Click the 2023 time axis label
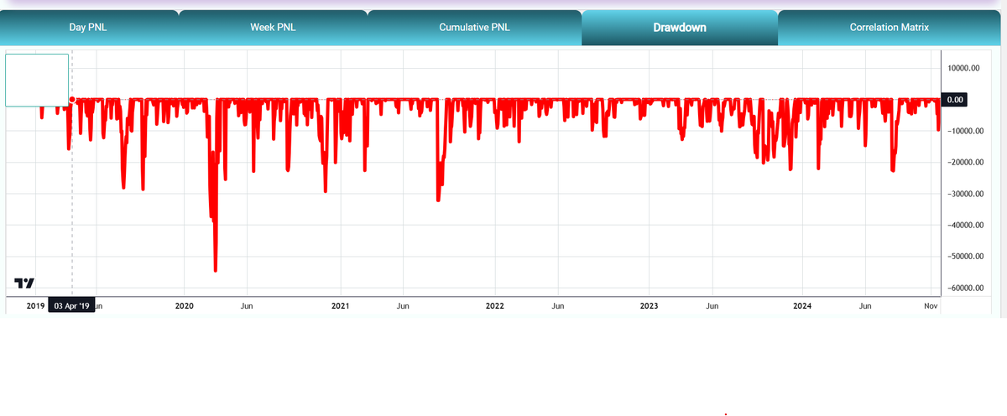Screen dimensions: 1007x416 tap(650, 306)
